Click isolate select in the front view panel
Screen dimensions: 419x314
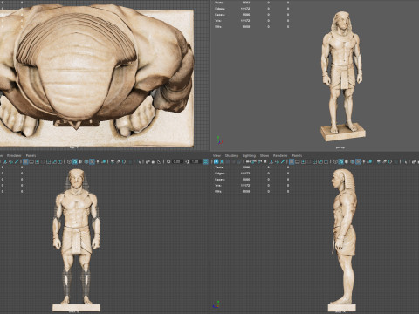click(140, 161)
